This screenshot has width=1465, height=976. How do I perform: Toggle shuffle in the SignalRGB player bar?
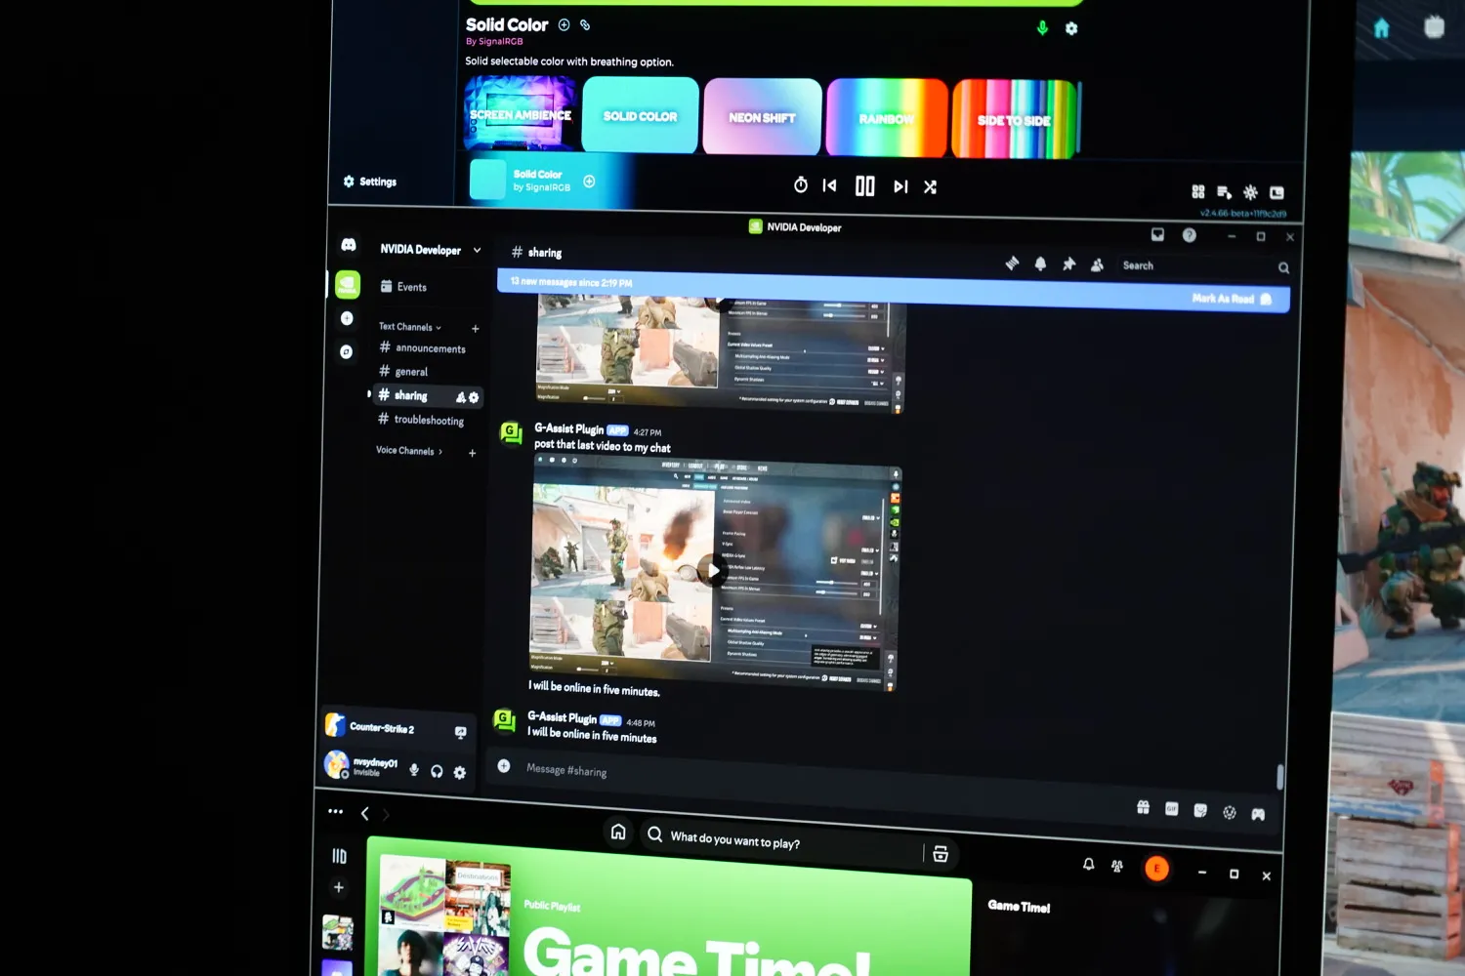point(930,187)
